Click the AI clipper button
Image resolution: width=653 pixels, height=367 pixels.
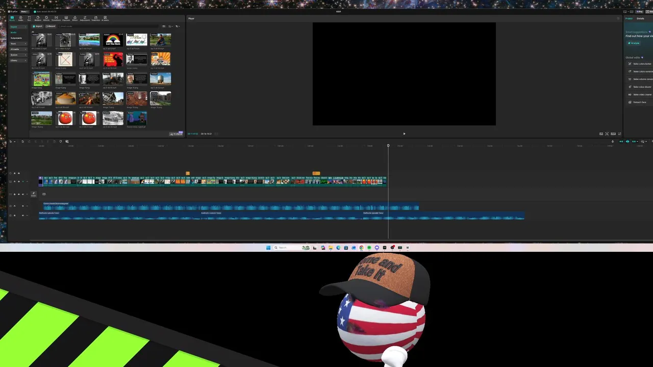tap(177, 134)
